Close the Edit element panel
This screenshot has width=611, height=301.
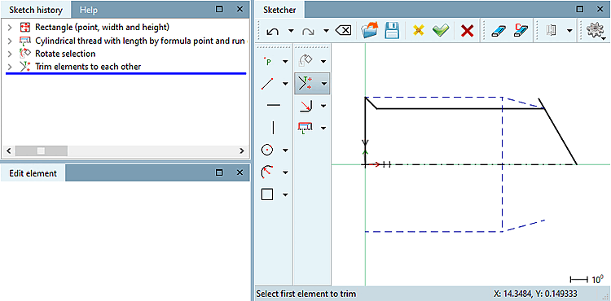point(240,172)
